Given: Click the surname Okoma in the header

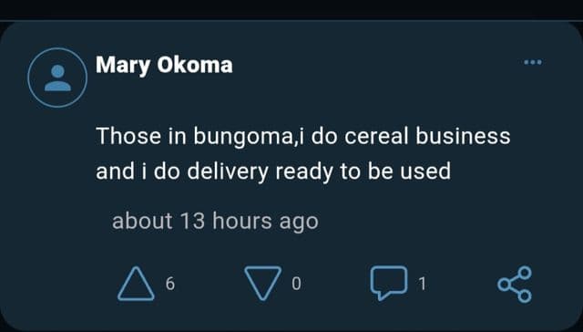Looking at the screenshot, I should point(195,65).
